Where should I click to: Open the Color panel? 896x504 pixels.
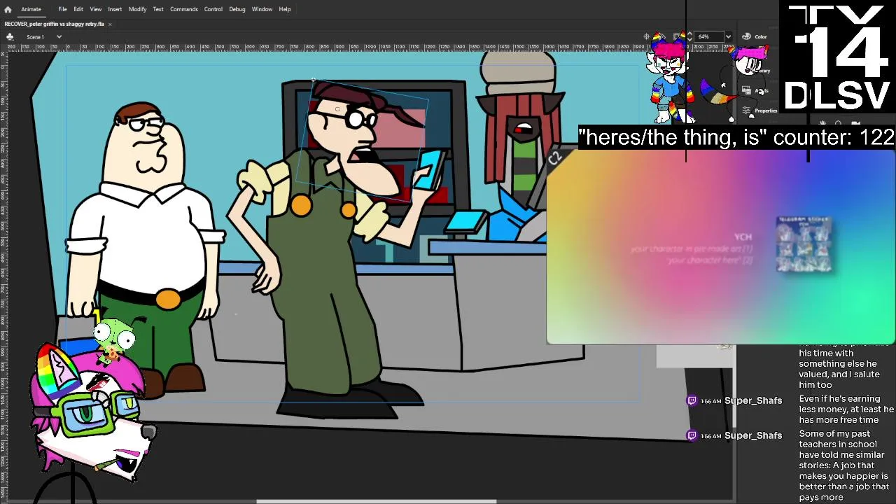755,36
